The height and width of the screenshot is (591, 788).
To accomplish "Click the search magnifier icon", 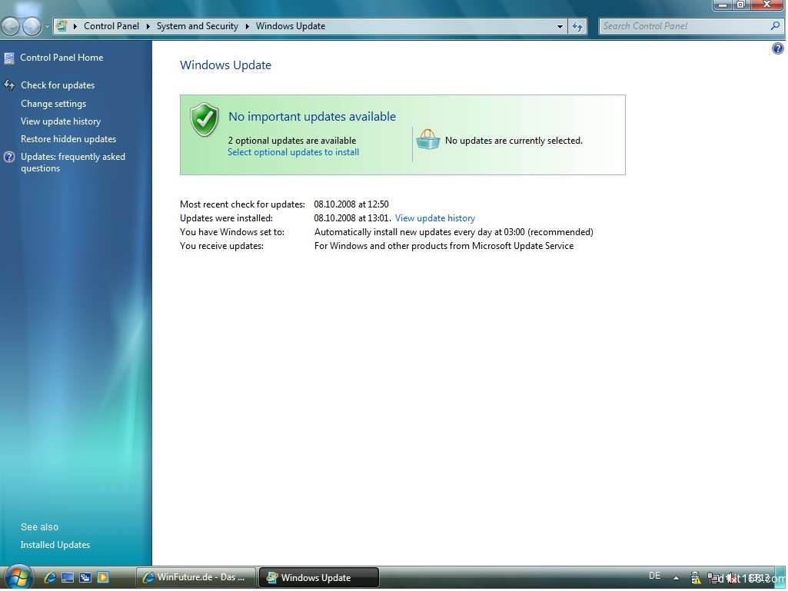I will coord(776,25).
